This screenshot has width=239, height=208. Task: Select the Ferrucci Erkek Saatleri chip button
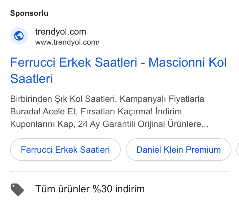tap(65, 150)
